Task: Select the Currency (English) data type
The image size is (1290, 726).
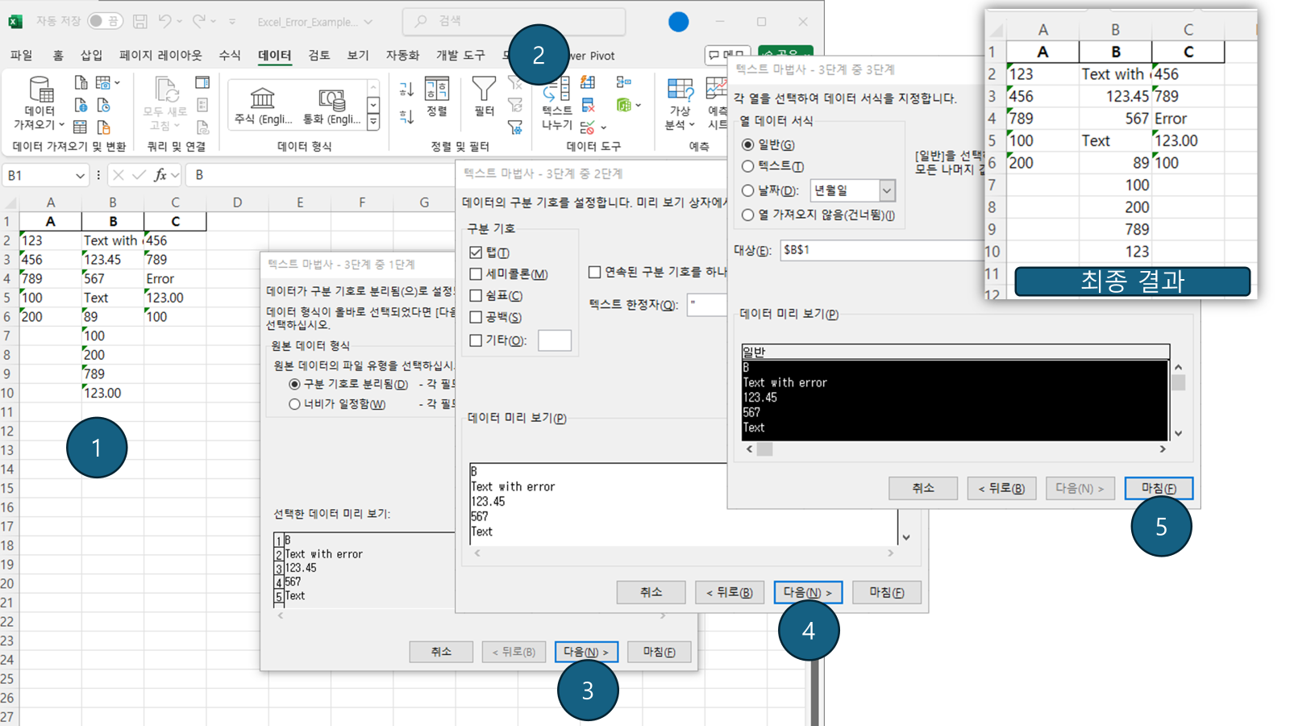Action: (334, 103)
